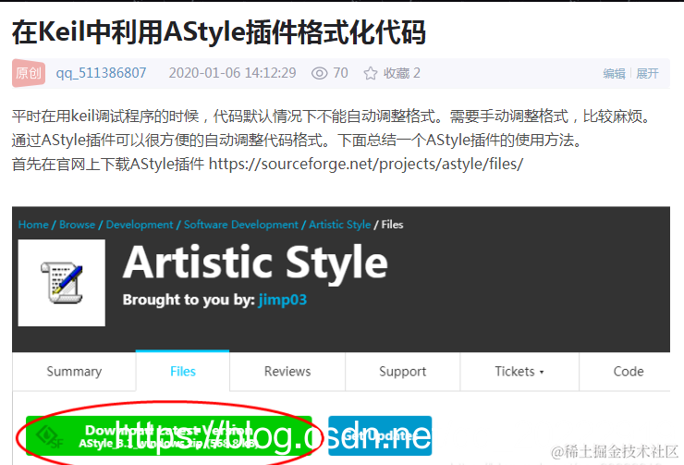Click the 2020-01-06 14:12:29 publish date

point(233,73)
